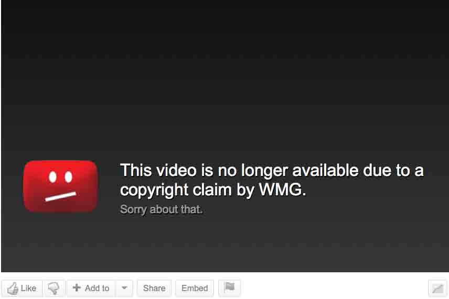Click the dark area below error message

point(224,246)
